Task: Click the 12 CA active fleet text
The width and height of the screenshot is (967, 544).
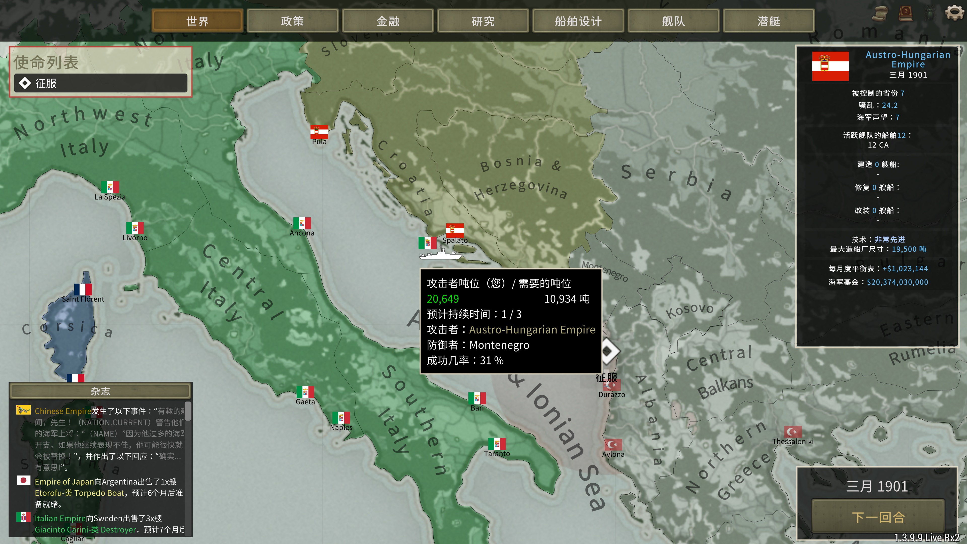Action: tap(878, 145)
